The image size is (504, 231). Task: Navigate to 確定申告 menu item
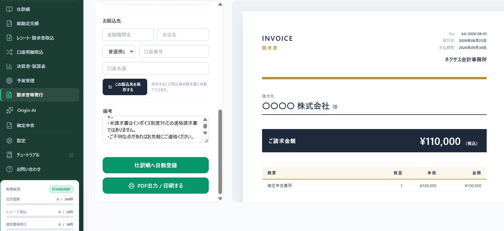point(40,125)
